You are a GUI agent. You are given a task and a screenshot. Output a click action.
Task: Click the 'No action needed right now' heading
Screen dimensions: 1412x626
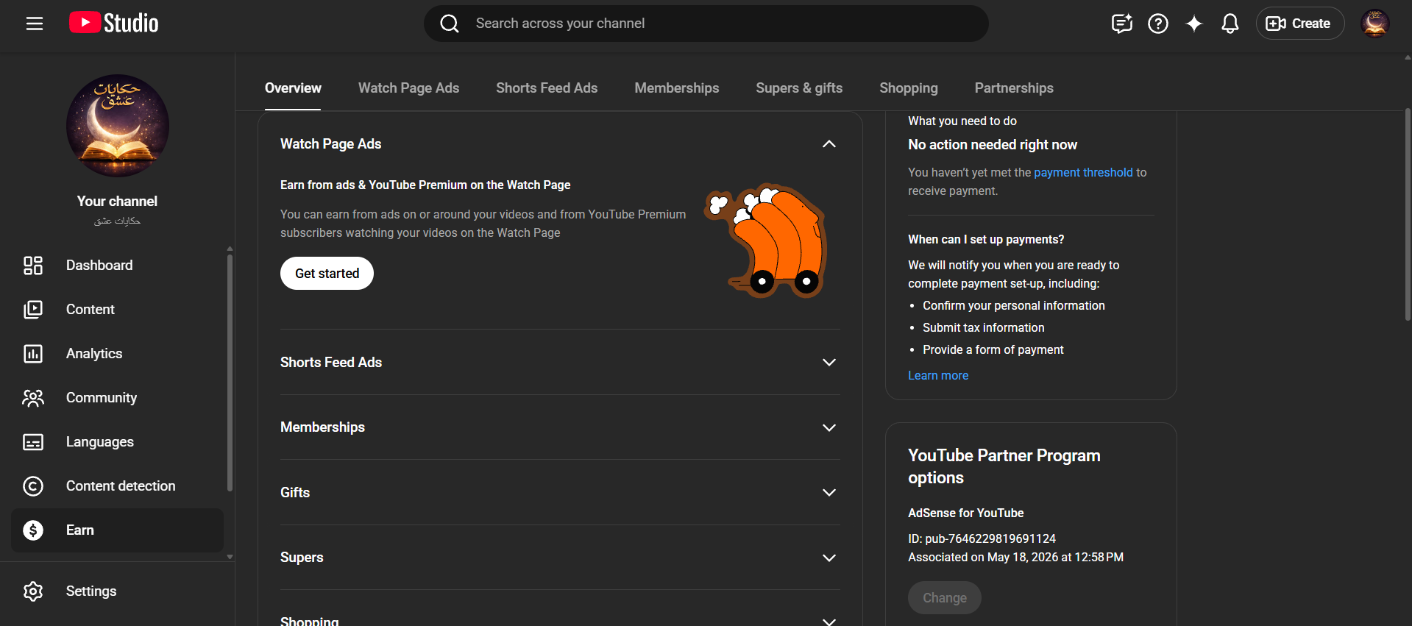tap(993, 145)
